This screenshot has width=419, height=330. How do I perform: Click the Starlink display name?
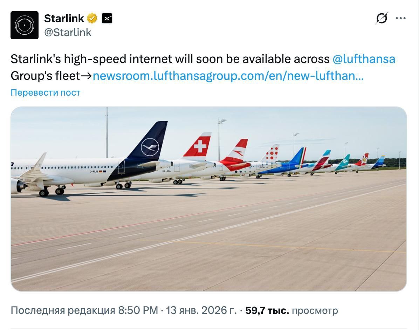tap(64, 18)
